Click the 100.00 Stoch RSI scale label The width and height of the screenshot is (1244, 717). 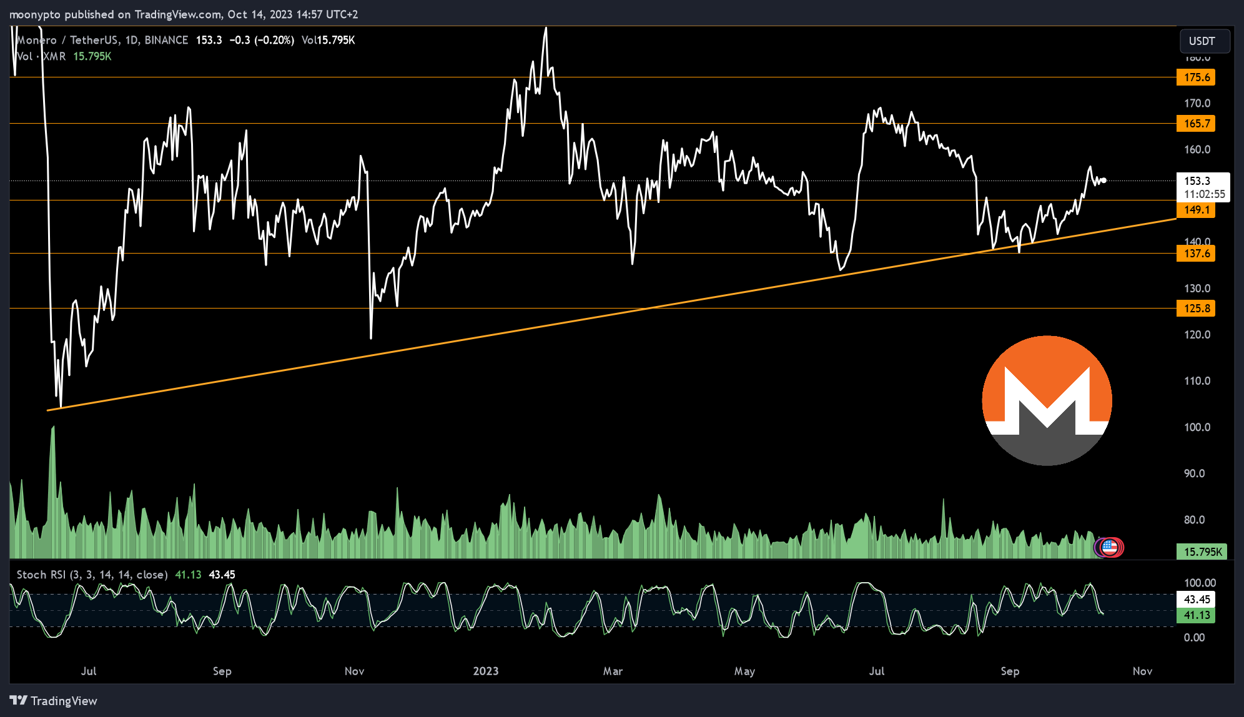tap(1200, 583)
